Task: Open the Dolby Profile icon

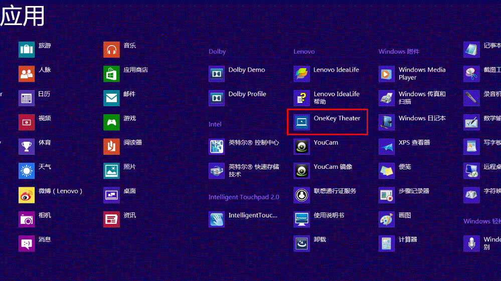Action: click(x=217, y=98)
